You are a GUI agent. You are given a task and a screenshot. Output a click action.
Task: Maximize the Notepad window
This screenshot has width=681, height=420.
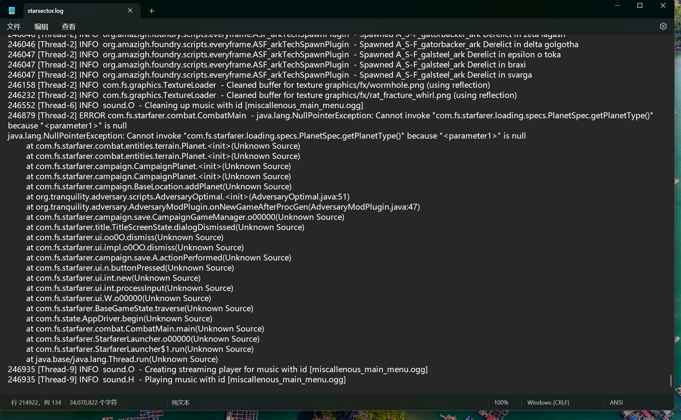640,6
